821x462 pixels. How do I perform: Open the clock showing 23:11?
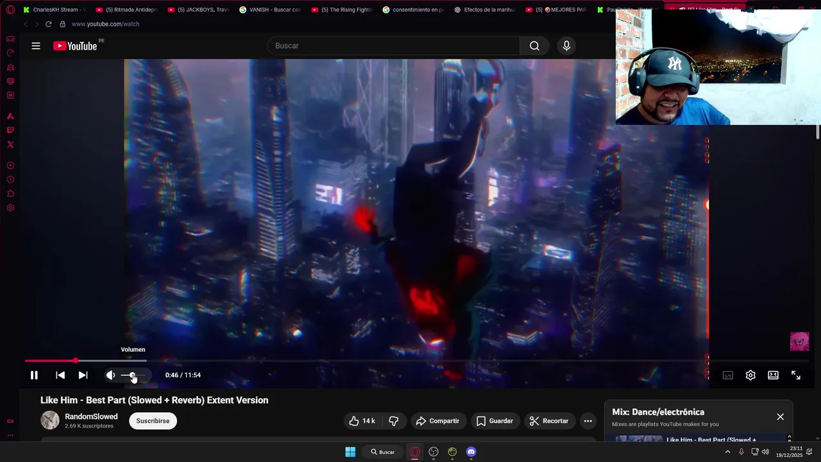tap(789, 452)
